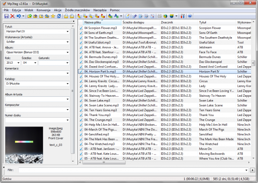Click the last red-dot convert icon before Actions
This screenshot has height=183, width=258.
tap(103, 16)
